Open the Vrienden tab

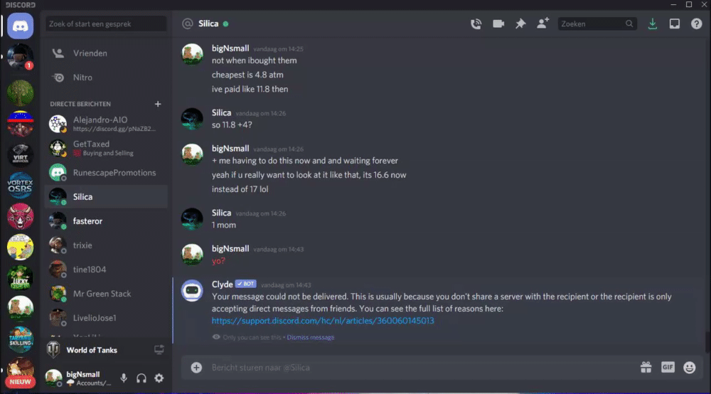(x=106, y=53)
